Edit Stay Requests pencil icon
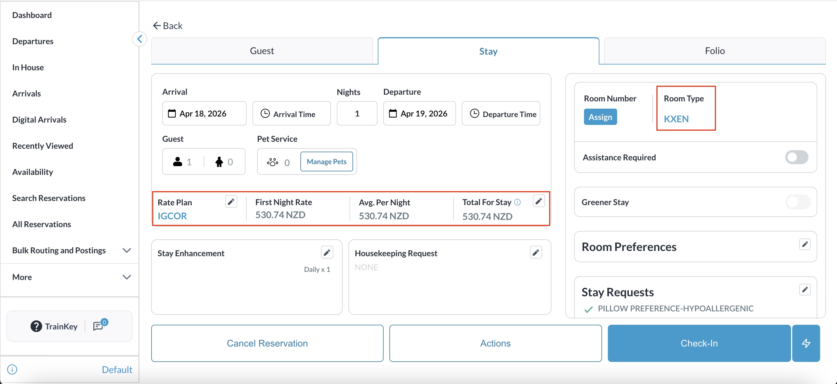The image size is (837, 384). (x=805, y=290)
